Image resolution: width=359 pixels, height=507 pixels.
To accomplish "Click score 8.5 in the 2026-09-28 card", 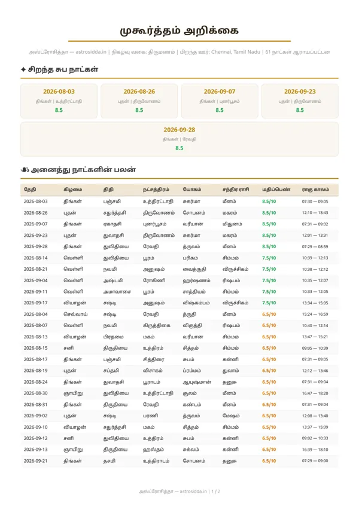I will click(180, 148).
